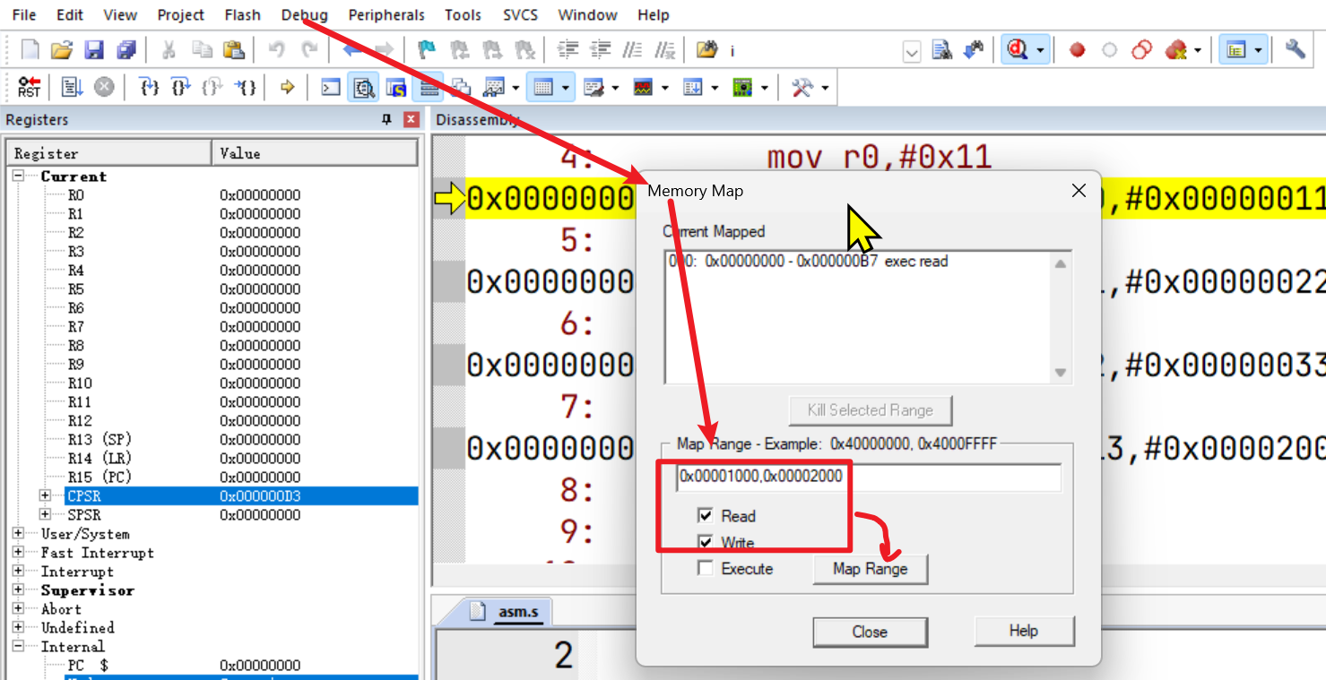Click the Memory Windows toolbar icon

point(543,87)
